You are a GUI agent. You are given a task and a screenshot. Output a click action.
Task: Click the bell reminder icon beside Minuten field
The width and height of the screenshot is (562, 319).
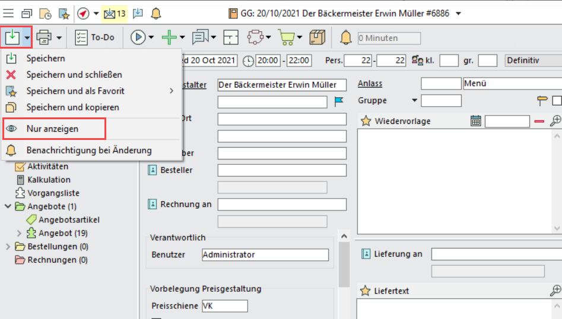(x=345, y=37)
